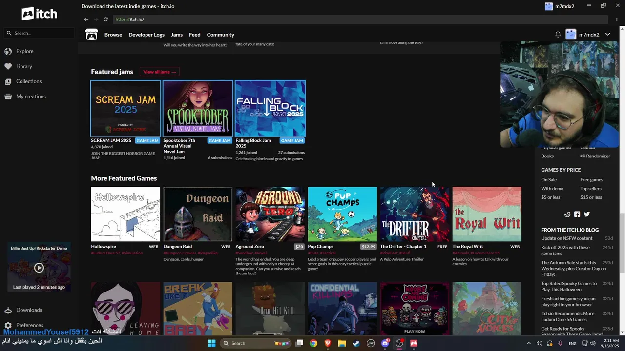Open the Community navigation item
625x351 pixels.
coord(221,35)
